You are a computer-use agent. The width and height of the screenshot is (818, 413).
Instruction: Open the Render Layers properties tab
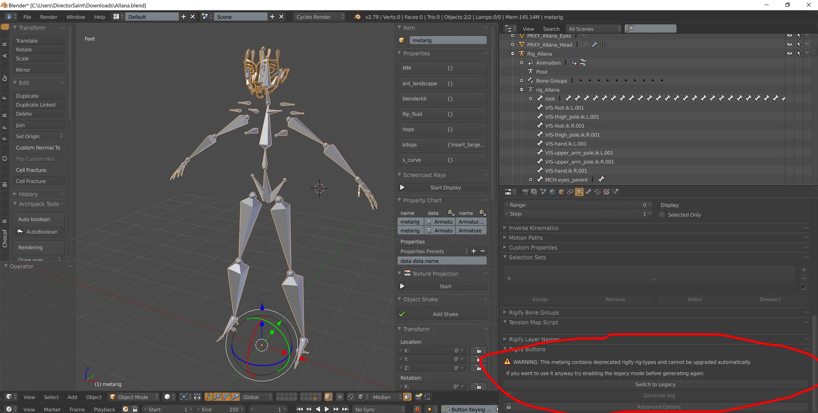(534, 192)
